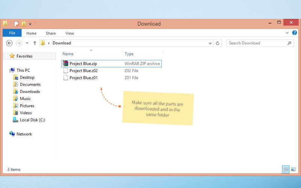Open Network in the navigation pane

pos(24,134)
